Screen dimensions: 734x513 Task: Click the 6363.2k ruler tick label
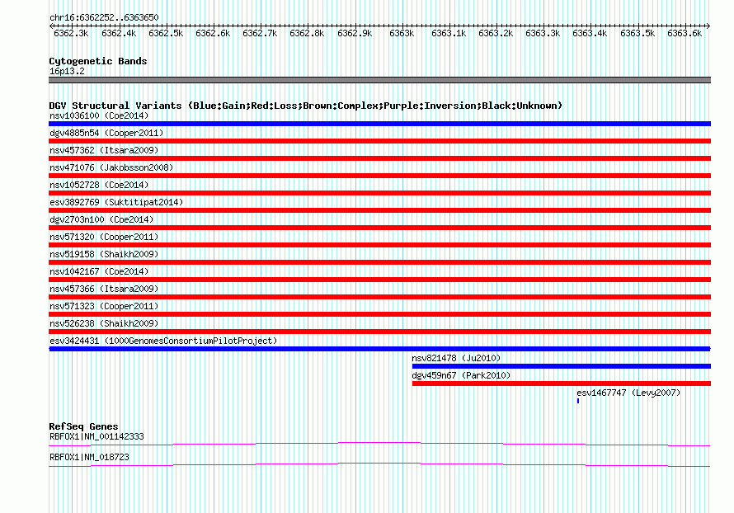tap(496, 33)
